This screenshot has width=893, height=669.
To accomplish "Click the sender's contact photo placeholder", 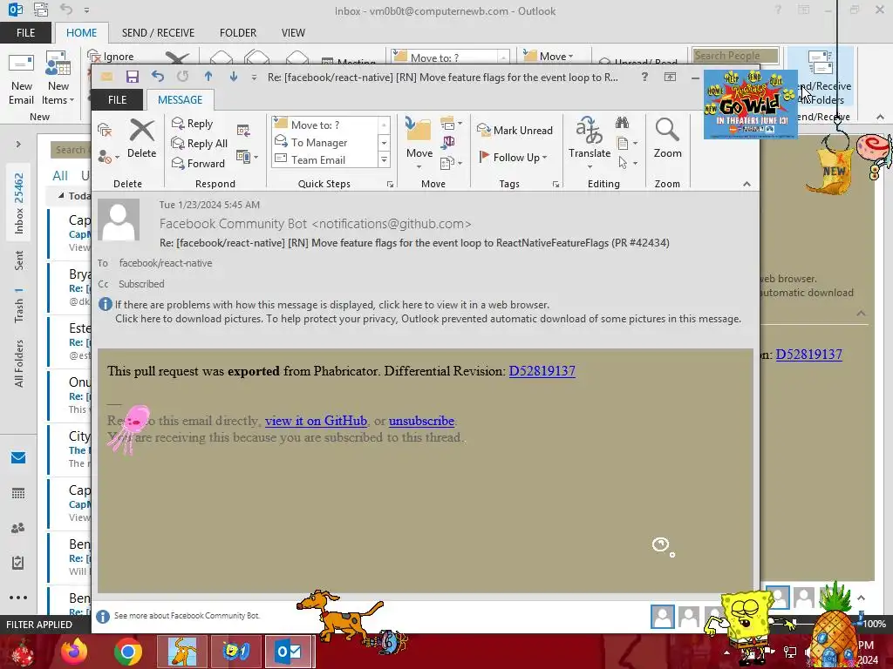I will pyautogui.click(x=119, y=219).
